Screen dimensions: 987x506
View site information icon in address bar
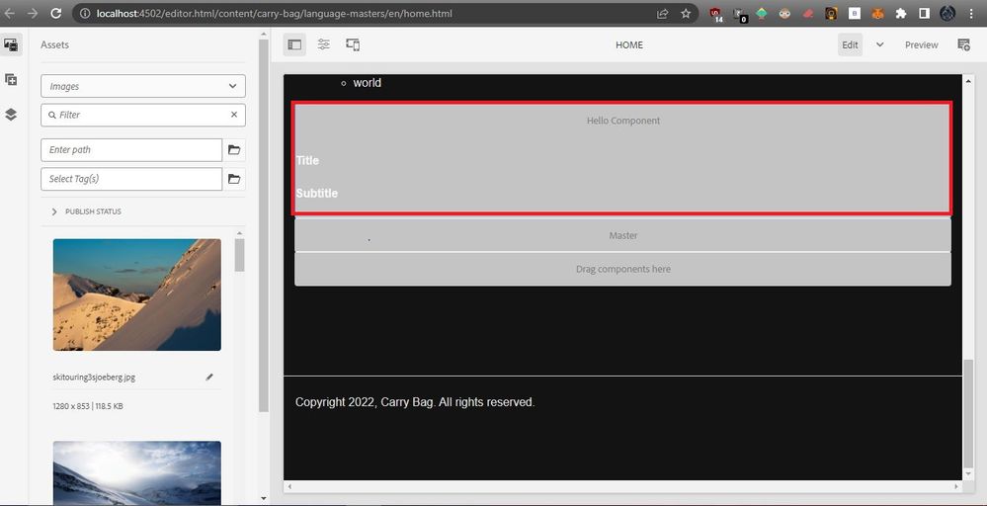(x=85, y=13)
